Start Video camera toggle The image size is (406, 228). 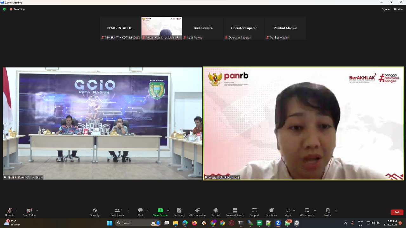click(x=29, y=212)
